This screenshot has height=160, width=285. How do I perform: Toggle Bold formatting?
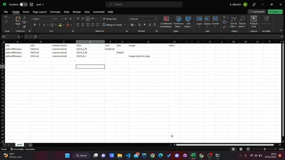(x=35, y=25)
